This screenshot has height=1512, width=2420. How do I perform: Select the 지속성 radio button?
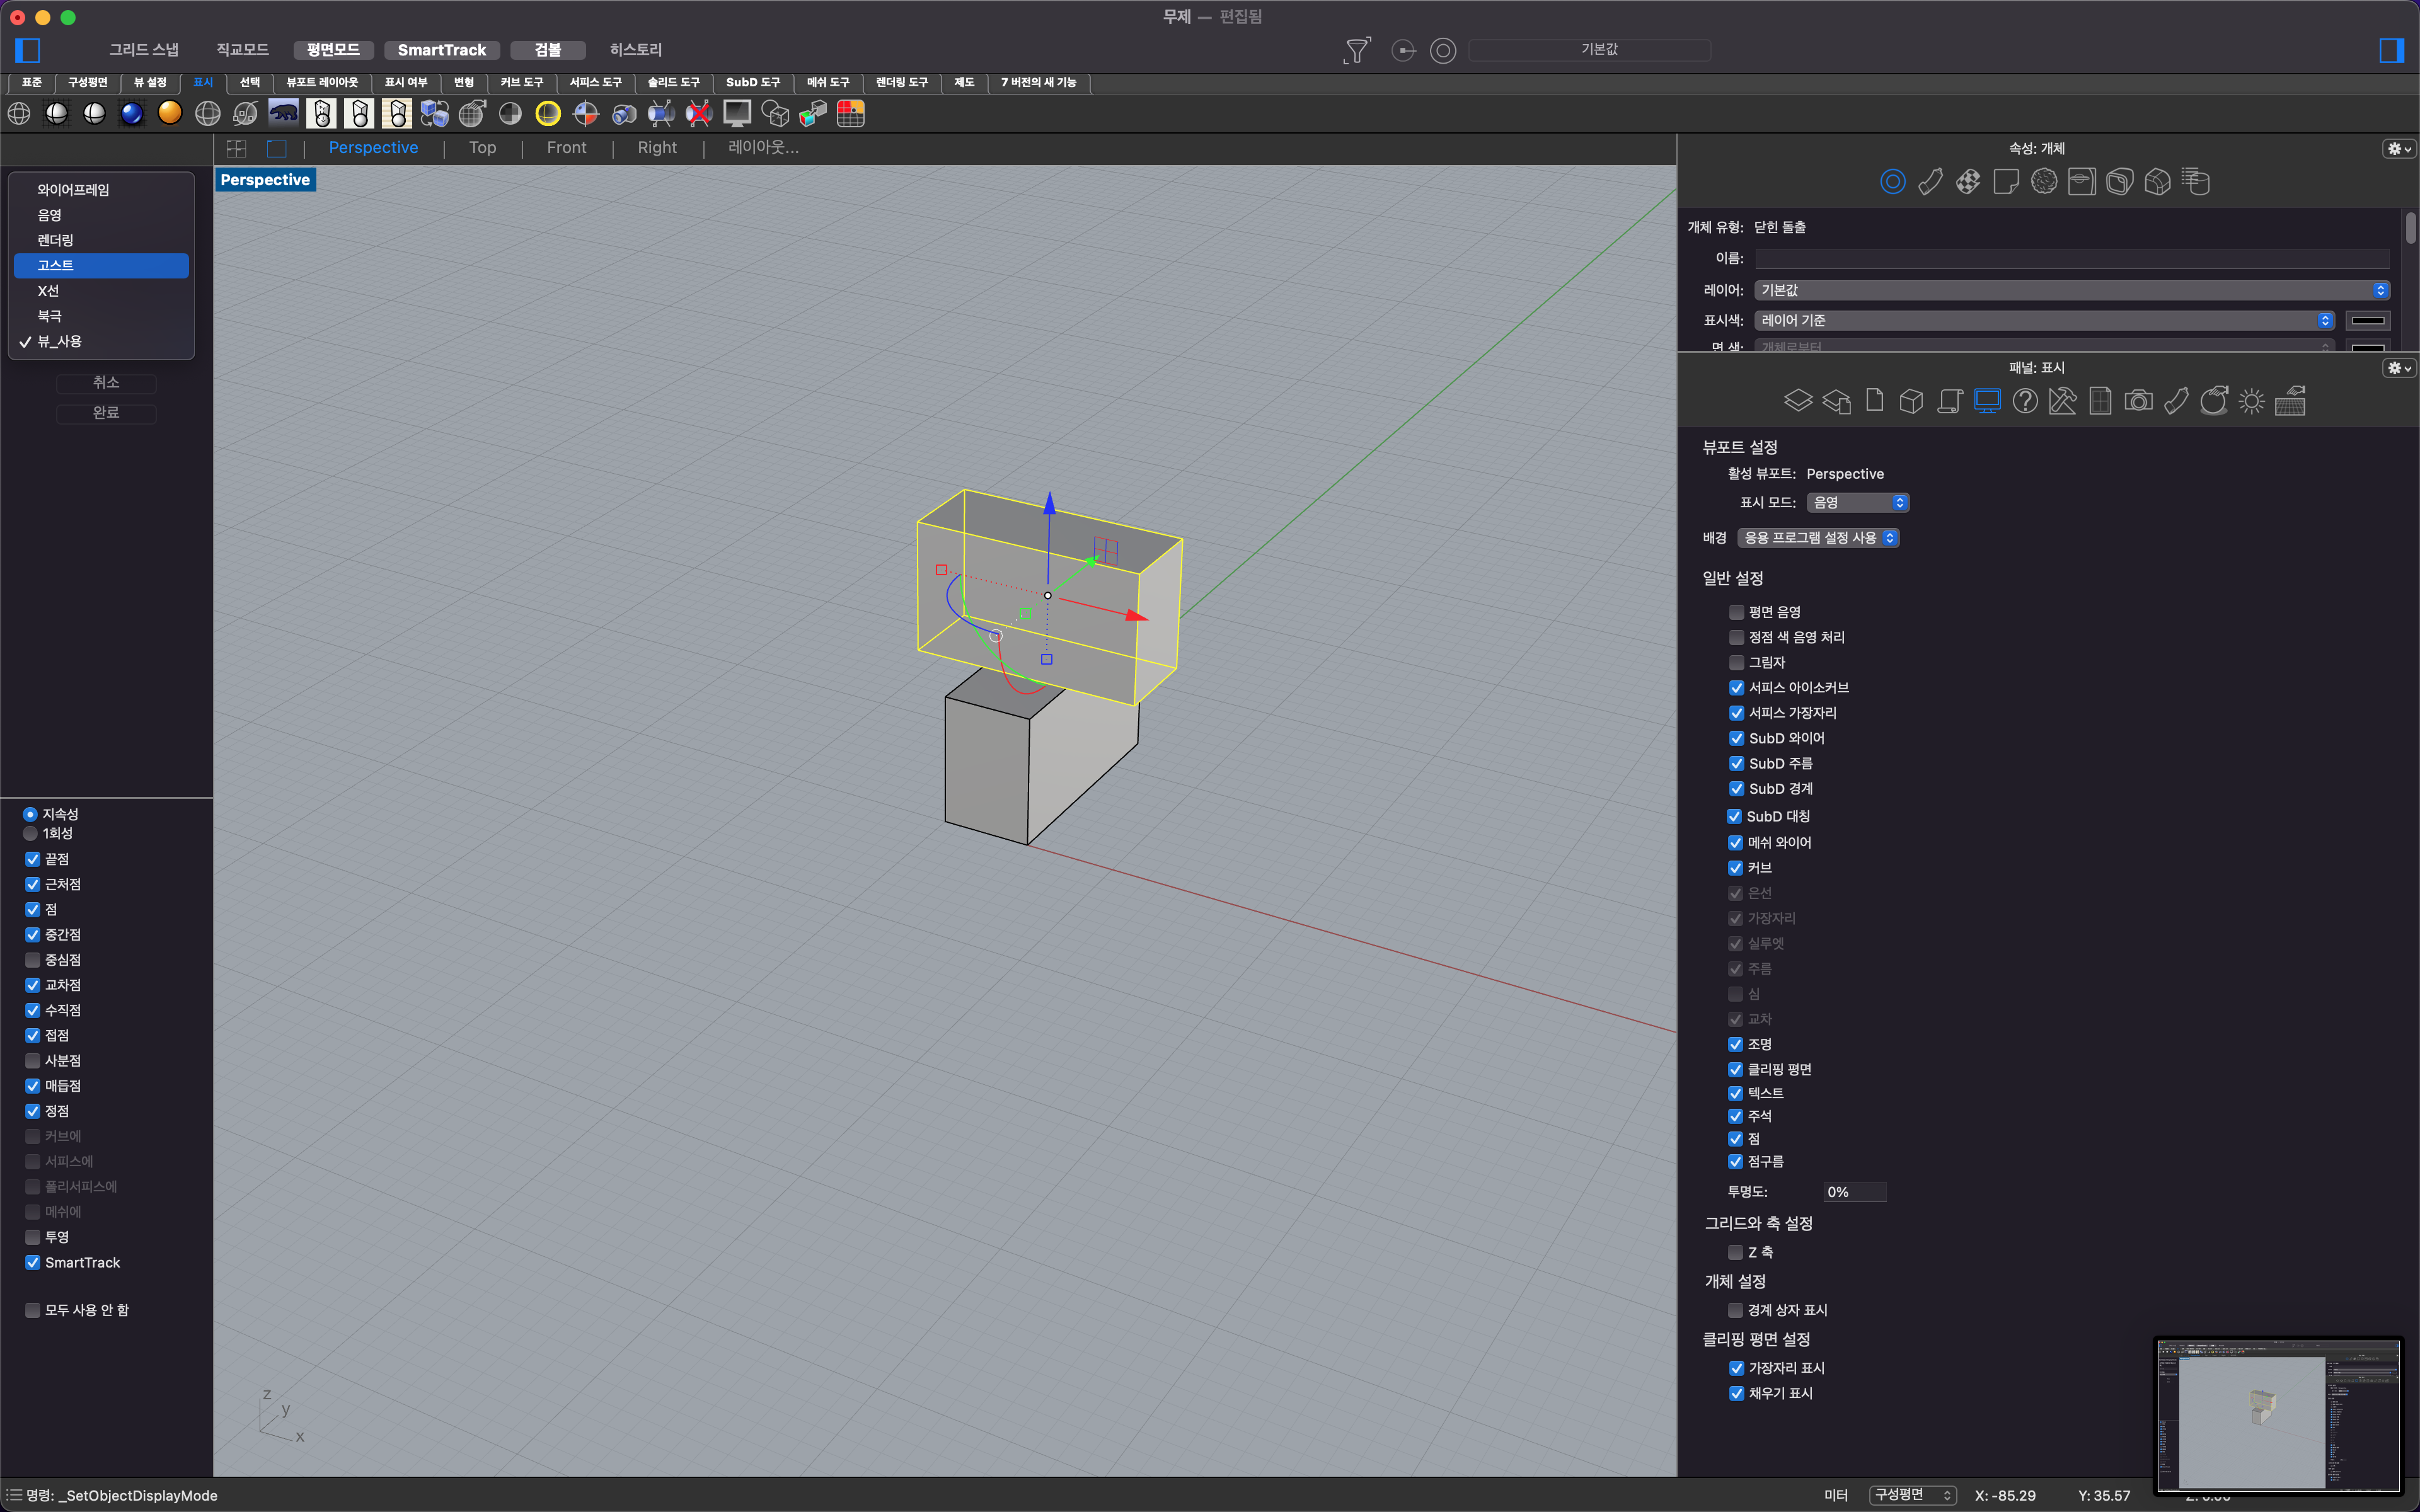[30, 814]
